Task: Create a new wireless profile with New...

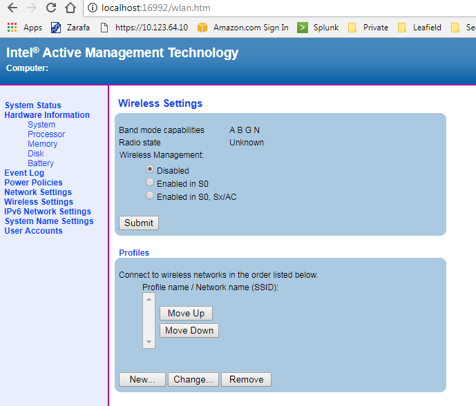Action: [142, 379]
